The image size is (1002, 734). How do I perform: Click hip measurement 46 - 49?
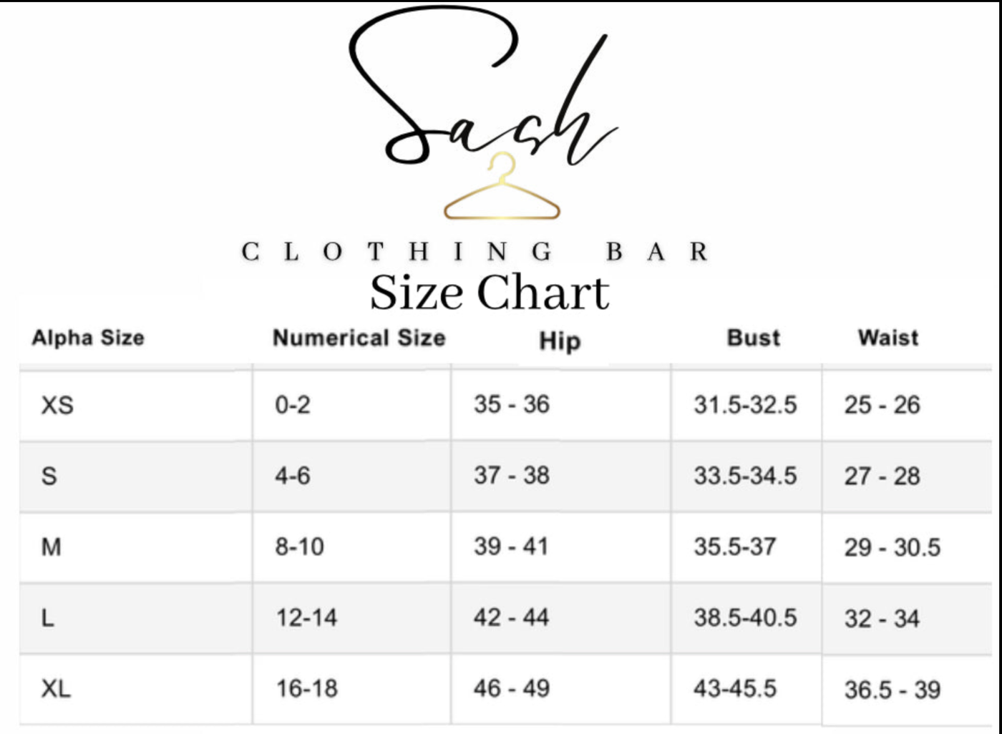512,689
